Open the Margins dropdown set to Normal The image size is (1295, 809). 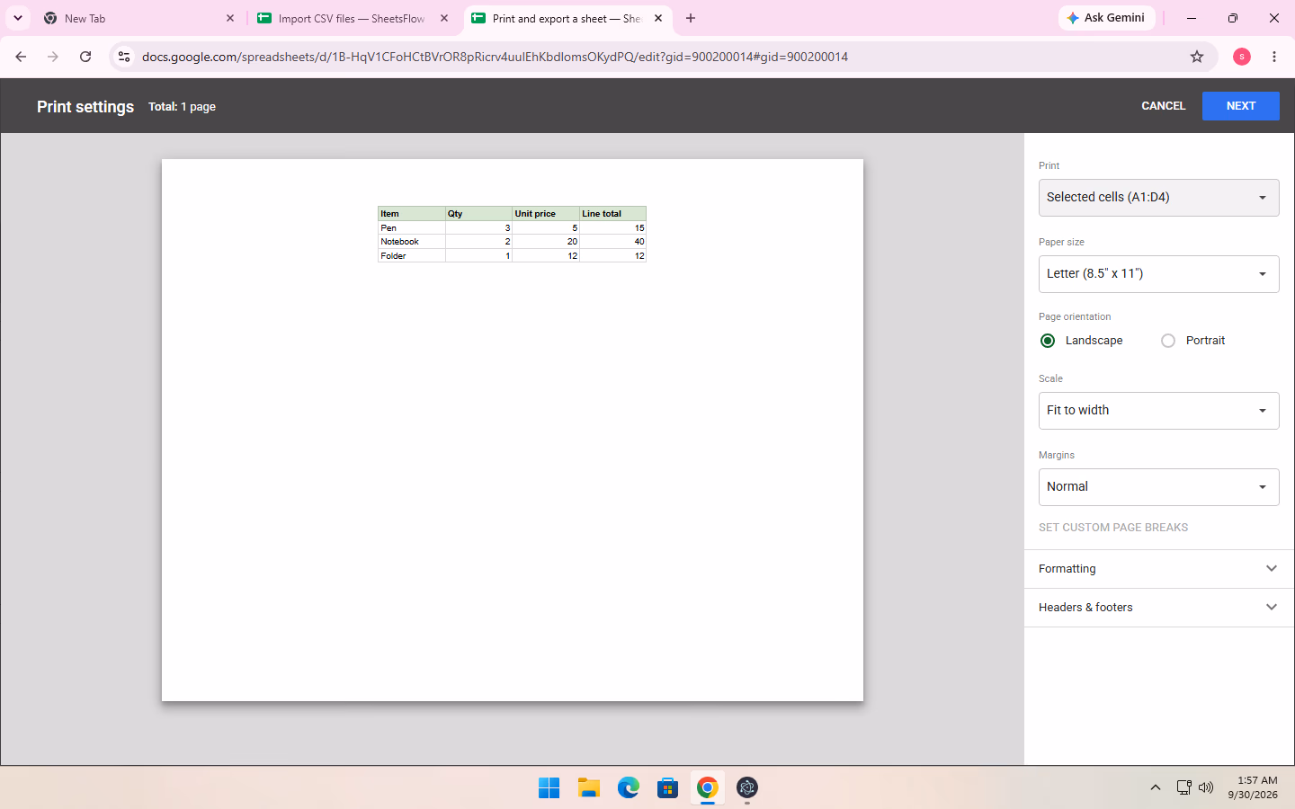[1158, 487]
